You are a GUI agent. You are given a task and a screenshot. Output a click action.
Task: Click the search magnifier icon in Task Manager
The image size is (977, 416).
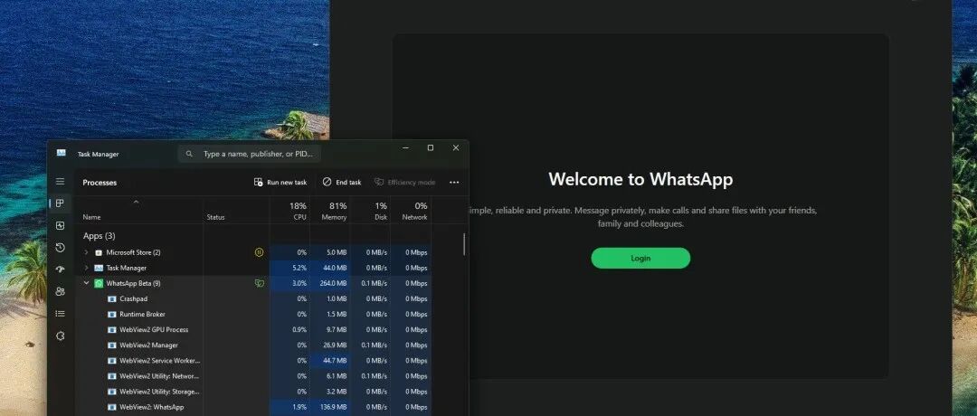point(189,154)
